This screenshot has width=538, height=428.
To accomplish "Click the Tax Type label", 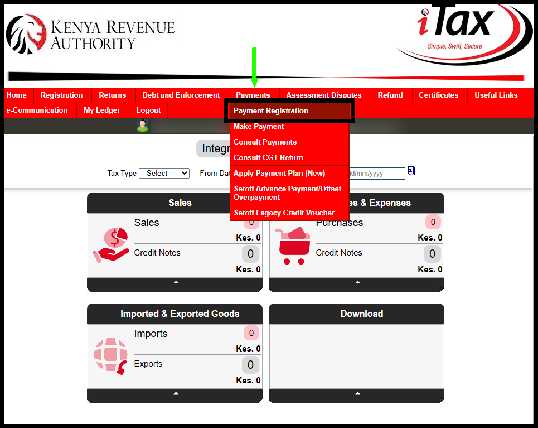I will tap(122, 173).
